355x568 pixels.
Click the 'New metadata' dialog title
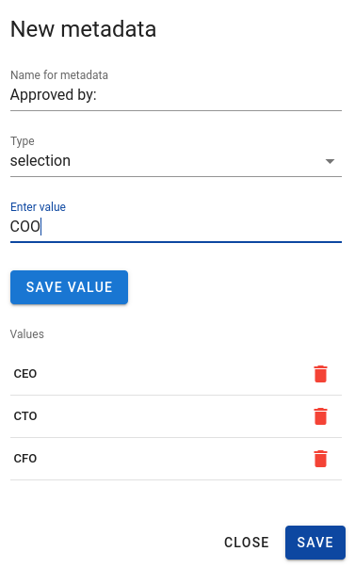83,29
